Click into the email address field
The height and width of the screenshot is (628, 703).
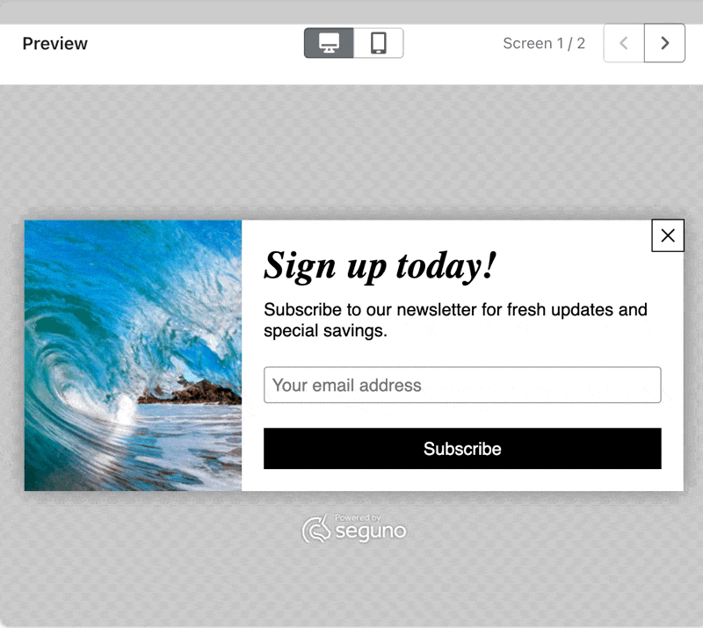click(462, 385)
